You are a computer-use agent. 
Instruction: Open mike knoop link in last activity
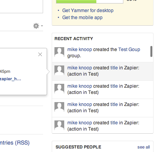79,123
